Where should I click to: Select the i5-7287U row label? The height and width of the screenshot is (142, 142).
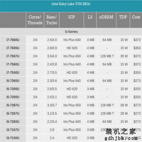click(x=13, y=105)
